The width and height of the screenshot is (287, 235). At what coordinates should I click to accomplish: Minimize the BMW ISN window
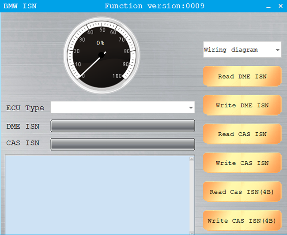[268, 6]
